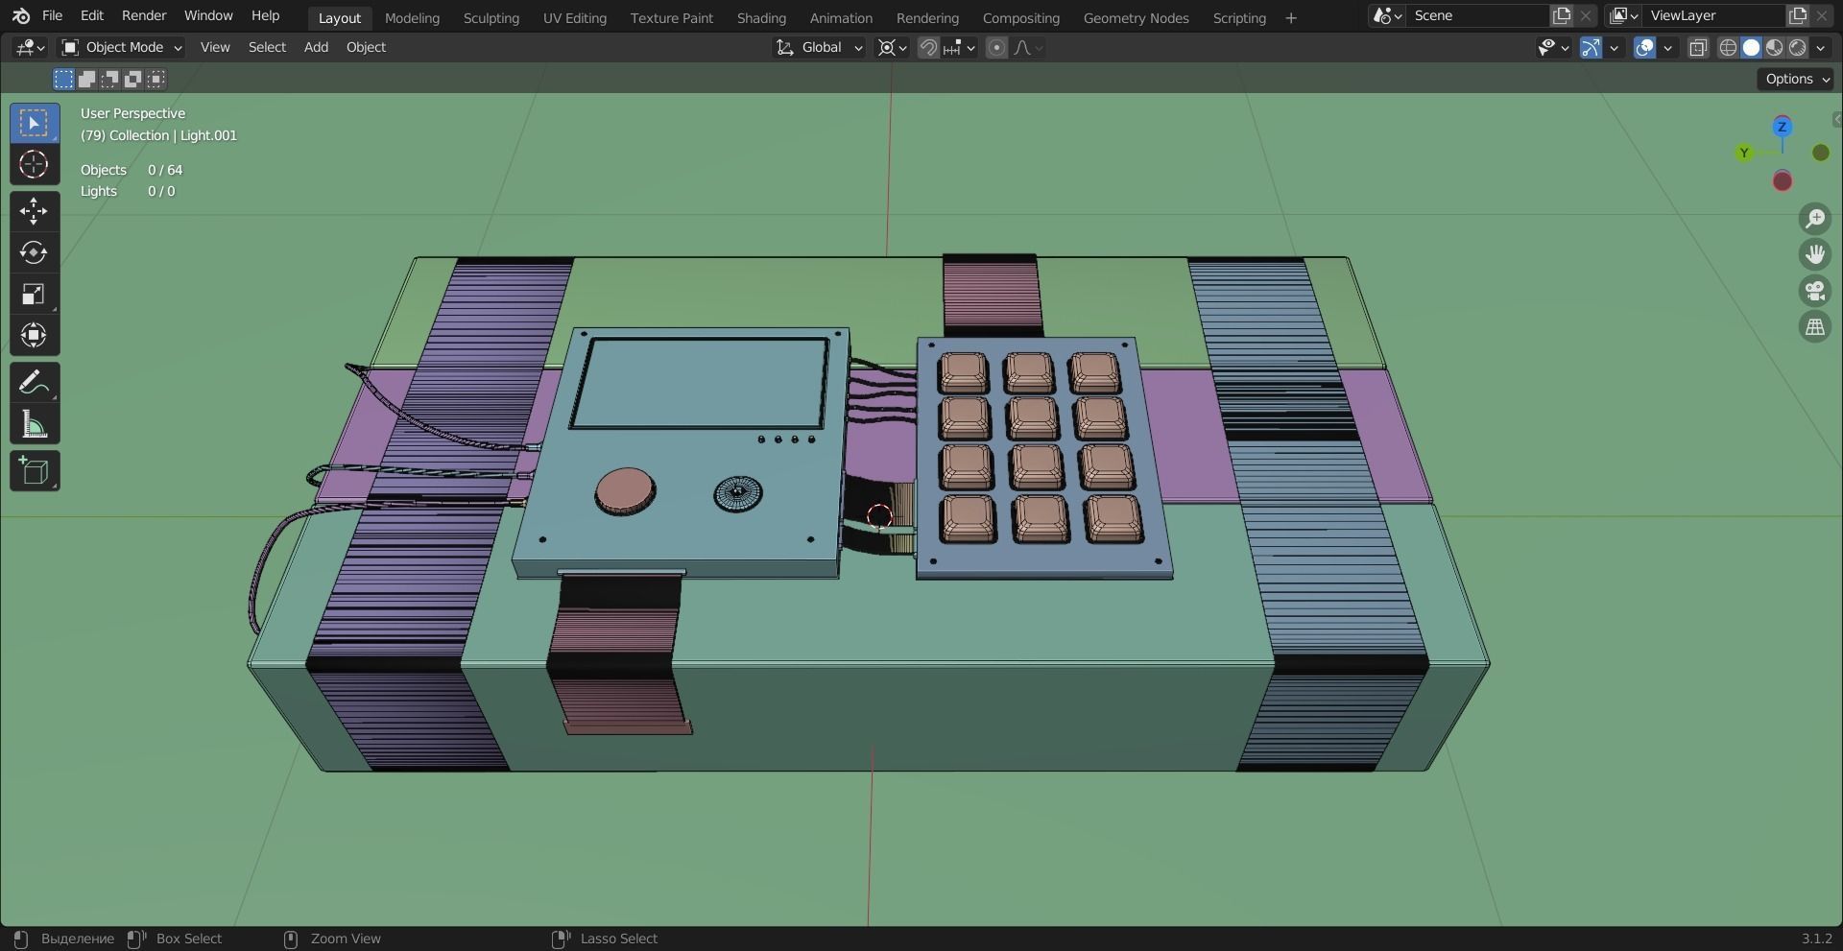The width and height of the screenshot is (1843, 951).
Task: Activate the Scale tool
Action: [x=34, y=294]
